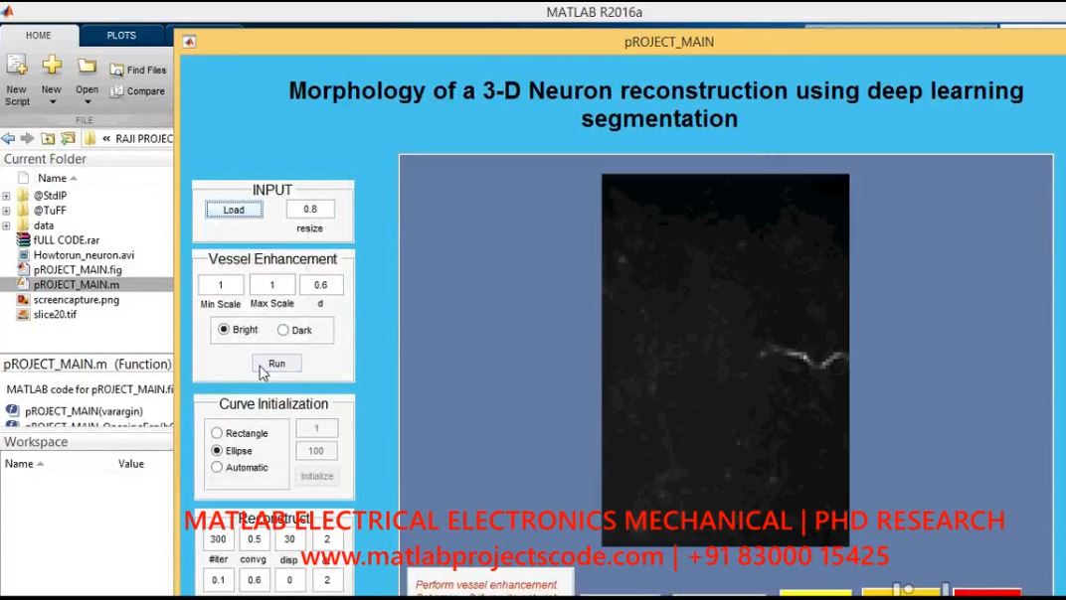Click the yellow plus New icon

click(52, 67)
